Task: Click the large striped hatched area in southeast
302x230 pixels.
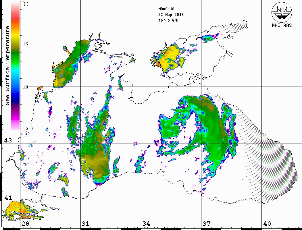Action: click(270, 169)
